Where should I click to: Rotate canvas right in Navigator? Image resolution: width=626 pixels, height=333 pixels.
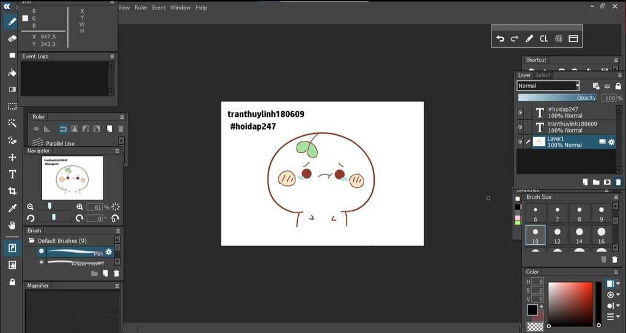coord(79,219)
